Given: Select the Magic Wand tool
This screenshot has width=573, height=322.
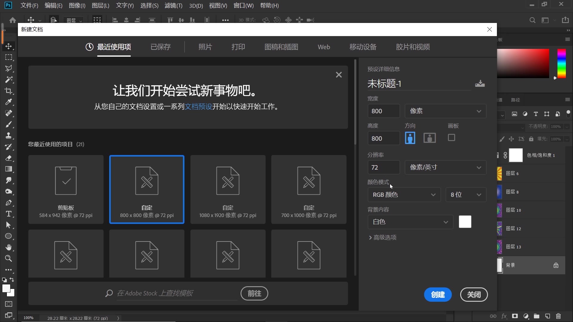Looking at the screenshot, I should [x=8, y=80].
